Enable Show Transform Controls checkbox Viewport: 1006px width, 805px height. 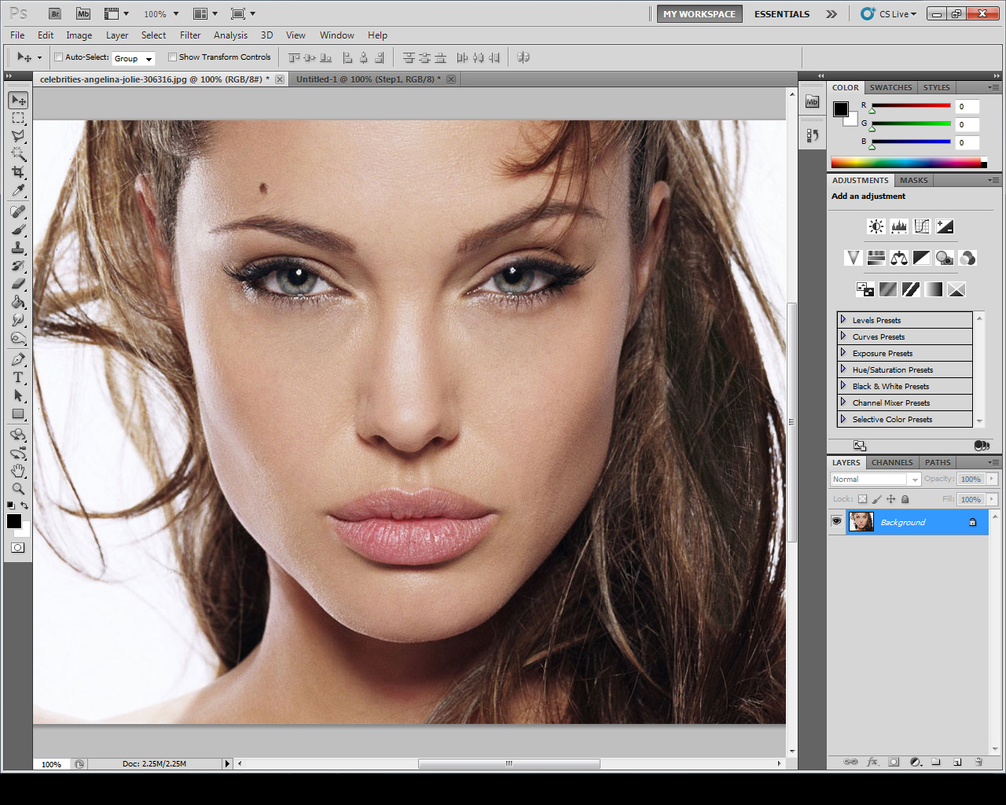(x=173, y=57)
